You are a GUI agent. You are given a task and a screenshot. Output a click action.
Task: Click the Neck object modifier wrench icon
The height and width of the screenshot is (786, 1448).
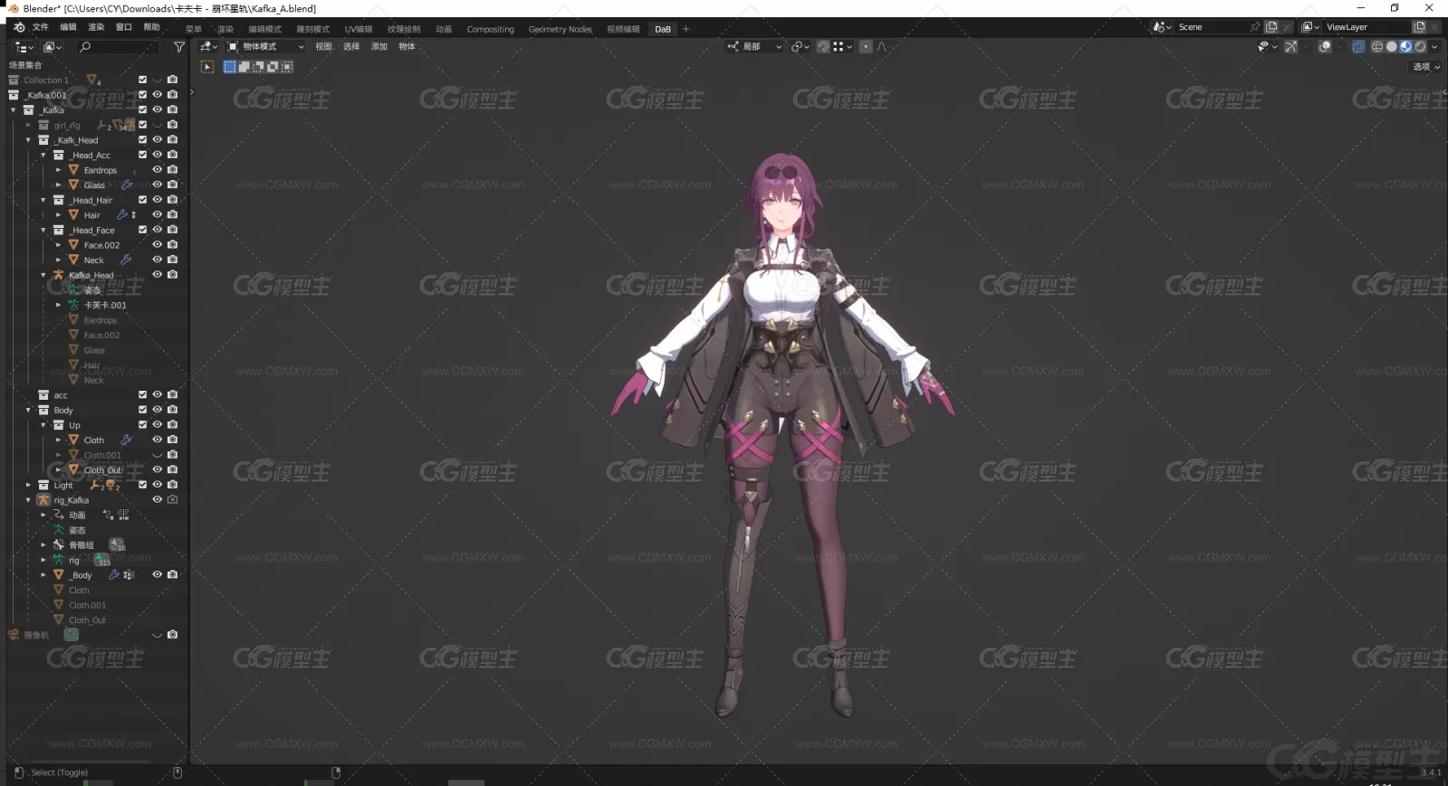(x=126, y=260)
